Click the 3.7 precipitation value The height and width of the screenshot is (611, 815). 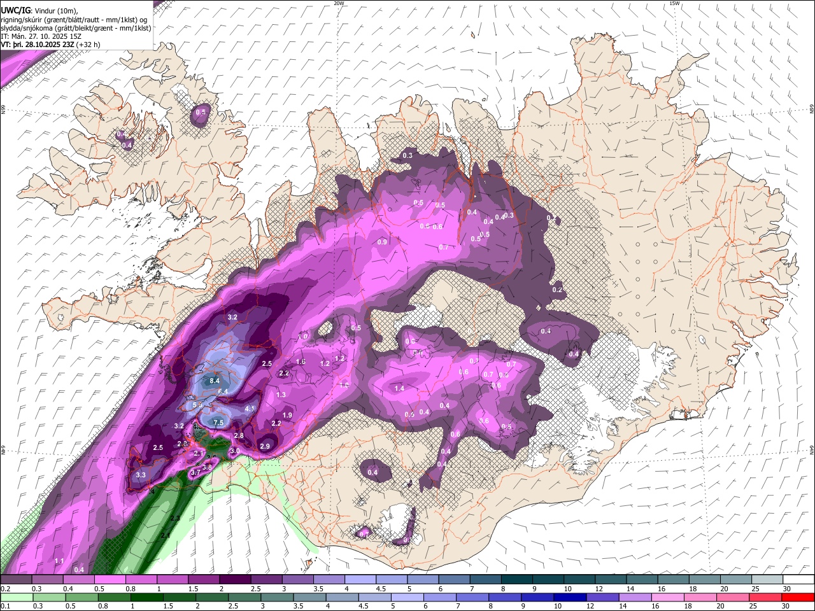(195, 473)
